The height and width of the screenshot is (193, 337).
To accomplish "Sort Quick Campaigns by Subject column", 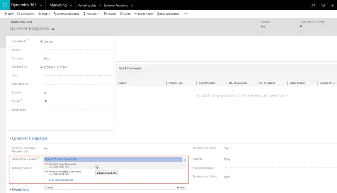I will pyautogui.click(x=122, y=83).
